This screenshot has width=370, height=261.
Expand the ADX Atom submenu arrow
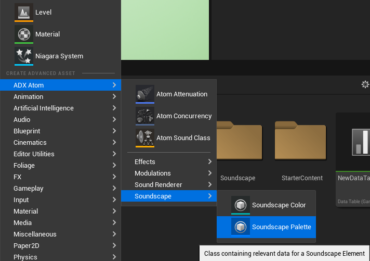(114, 85)
